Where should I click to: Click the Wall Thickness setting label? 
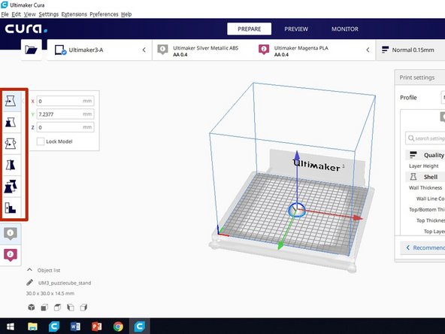tap(425, 188)
